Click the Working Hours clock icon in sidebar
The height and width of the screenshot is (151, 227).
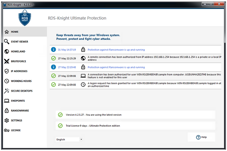(7, 81)
